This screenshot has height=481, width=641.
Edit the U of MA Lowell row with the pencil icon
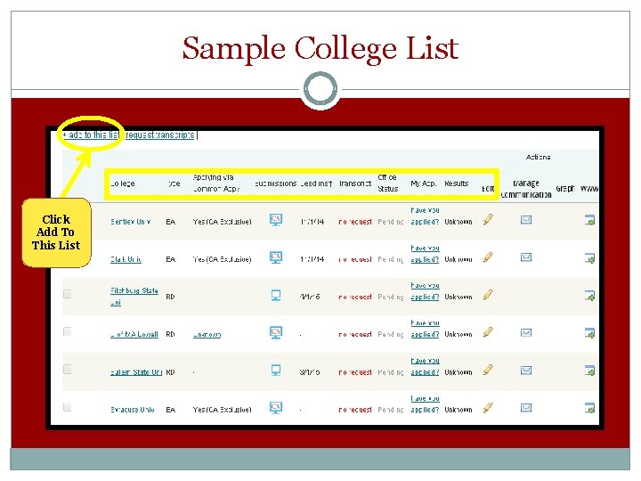[x=488, y=332]
